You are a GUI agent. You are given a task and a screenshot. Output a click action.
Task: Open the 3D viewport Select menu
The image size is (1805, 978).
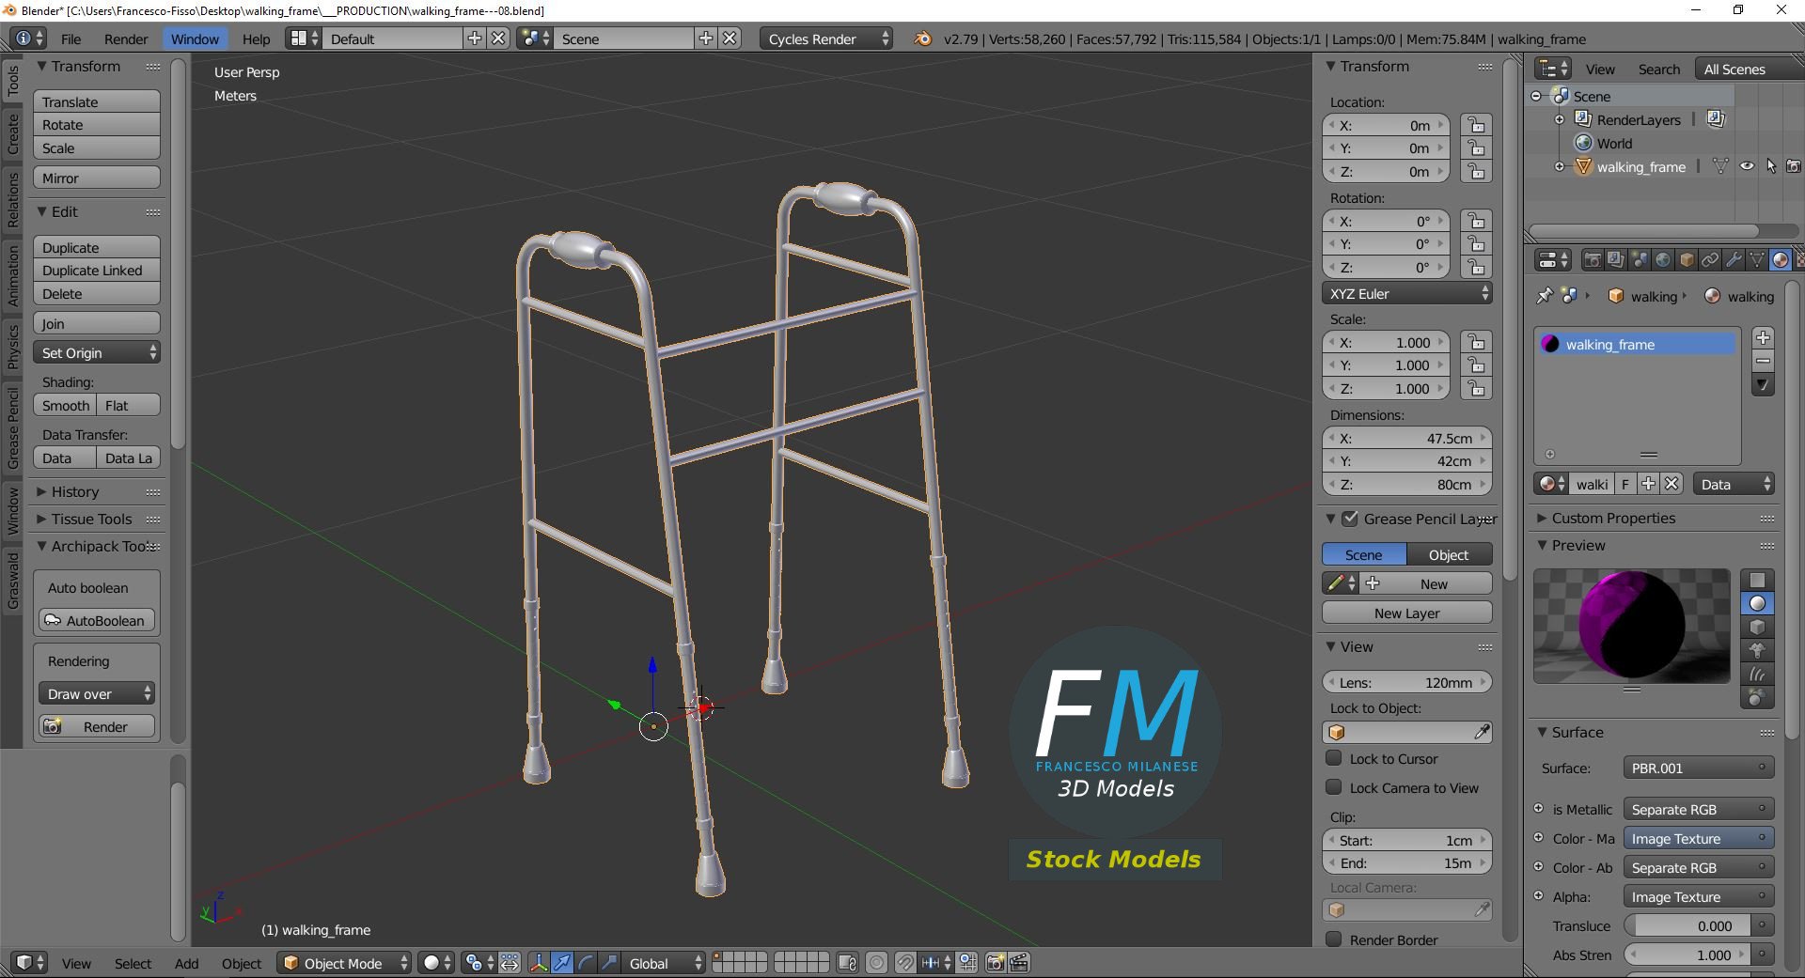[x=133, y=963]
